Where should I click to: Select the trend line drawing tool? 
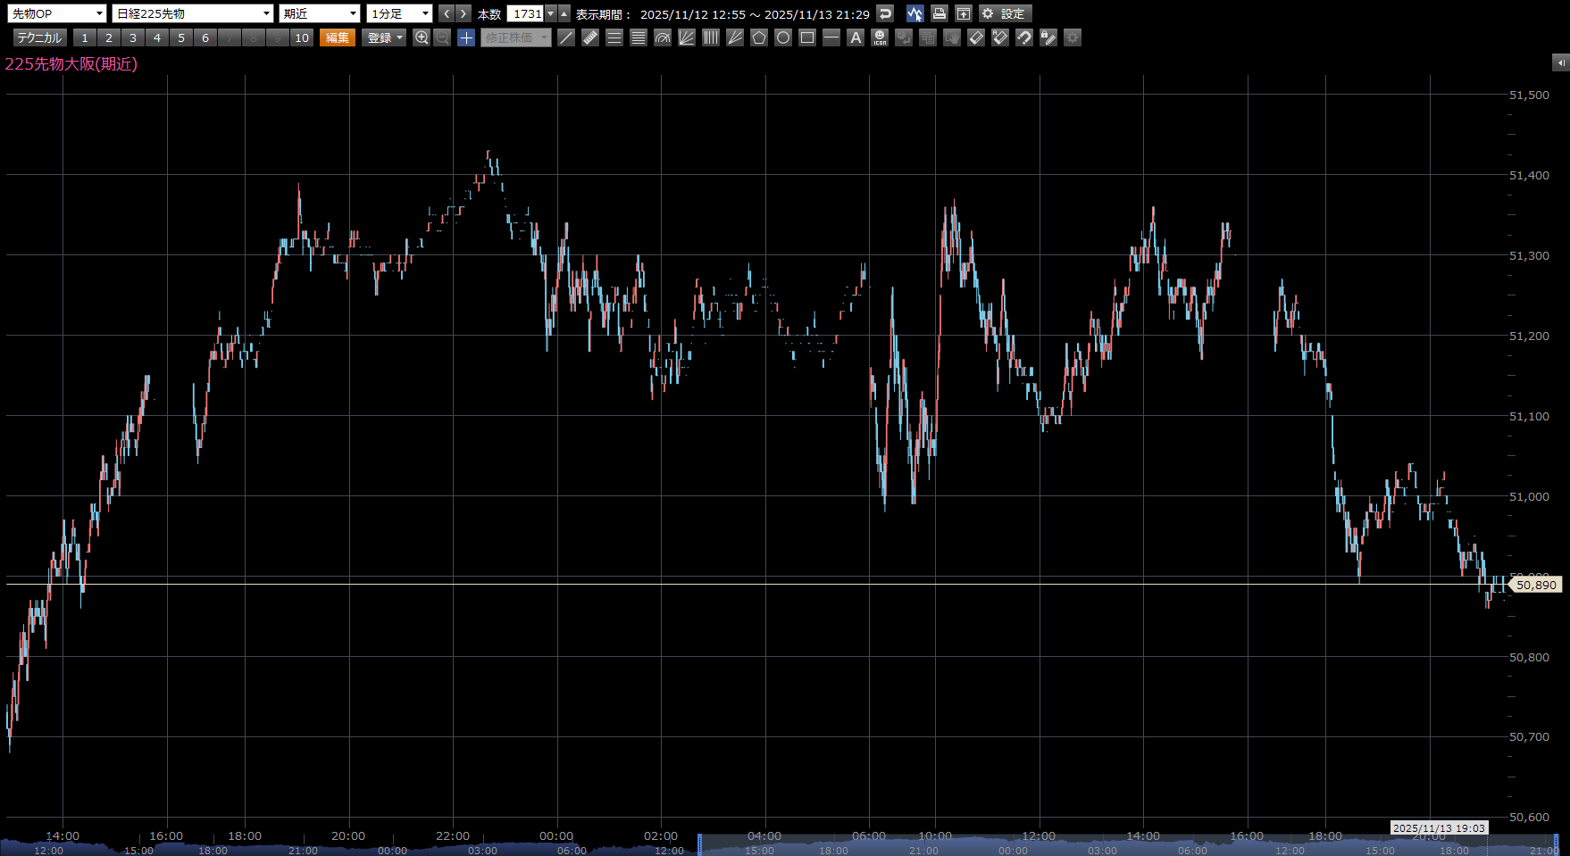(x=566, y=37)
